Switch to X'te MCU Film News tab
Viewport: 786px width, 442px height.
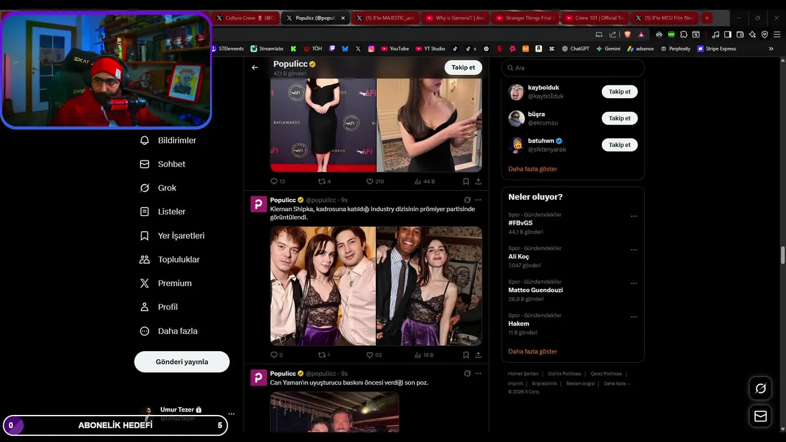point(666,18)
